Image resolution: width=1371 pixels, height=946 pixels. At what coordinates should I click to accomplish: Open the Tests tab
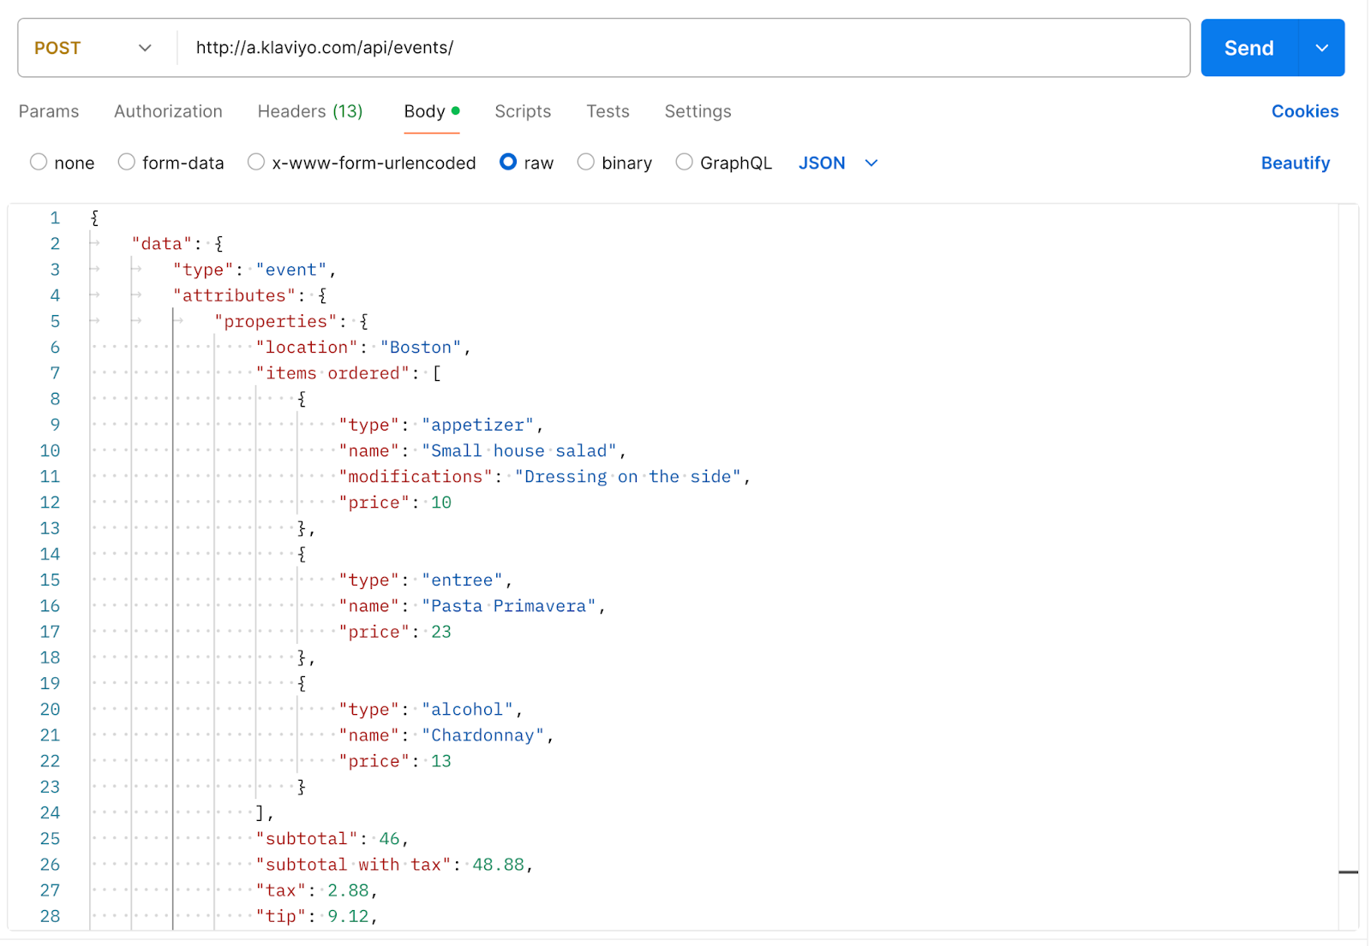608,111
